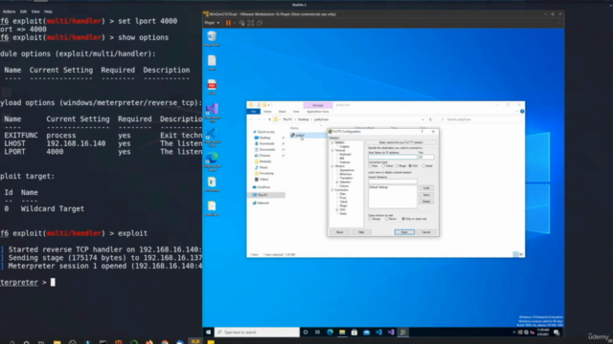Open the Share tab in Explorer ribbon

click(282, 112)
